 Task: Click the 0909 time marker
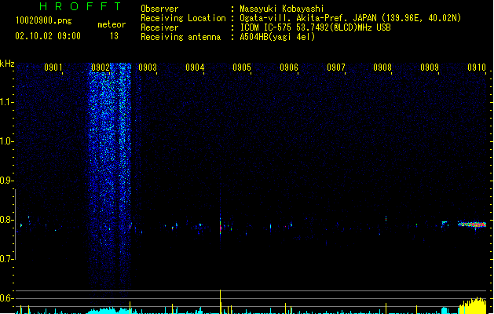click(x=430, y=68)
